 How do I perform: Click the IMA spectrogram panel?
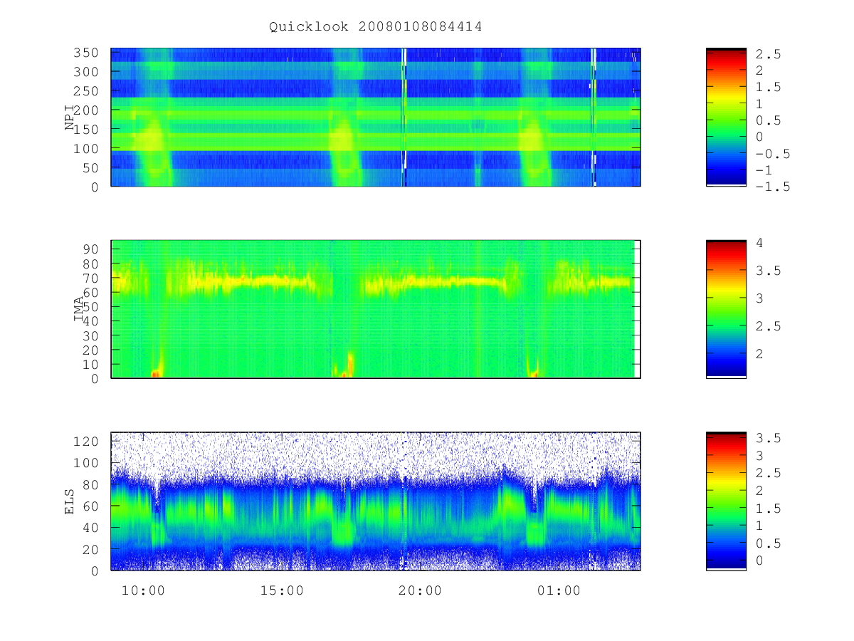point(376,310)
